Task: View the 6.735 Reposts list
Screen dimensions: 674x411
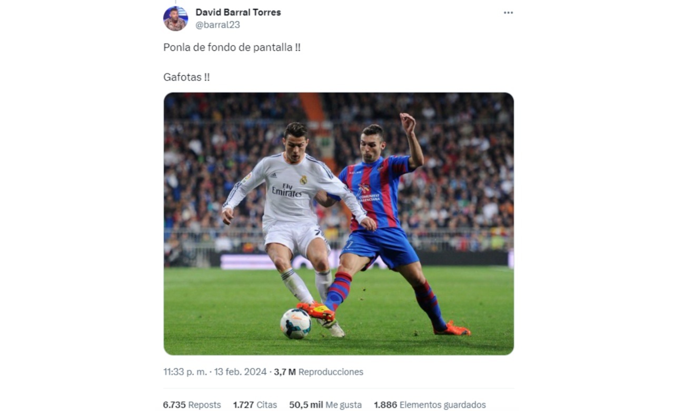Action: (192, 405)
